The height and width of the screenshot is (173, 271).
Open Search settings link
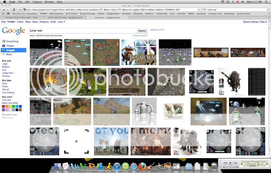pyautogui.click(x=251, y=22)
